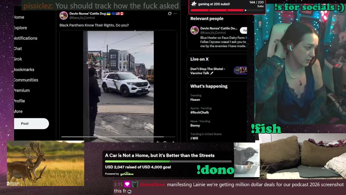Expand the More menu in sidebar
346x195 pixels.
tap(18, 111)
